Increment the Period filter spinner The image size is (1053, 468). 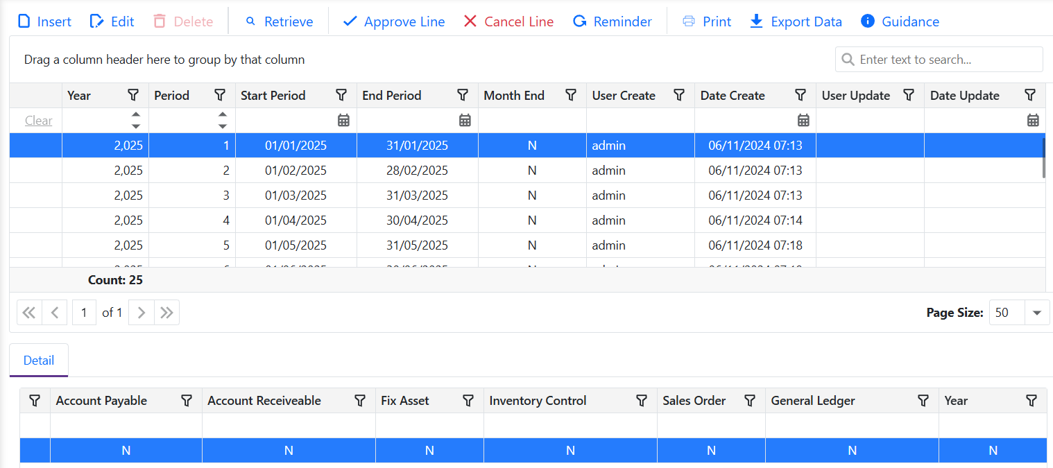point(222,114)
